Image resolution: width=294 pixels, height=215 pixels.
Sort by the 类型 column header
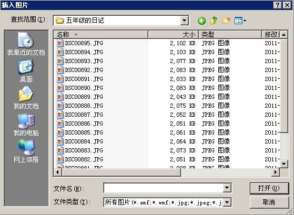point(230,35)
